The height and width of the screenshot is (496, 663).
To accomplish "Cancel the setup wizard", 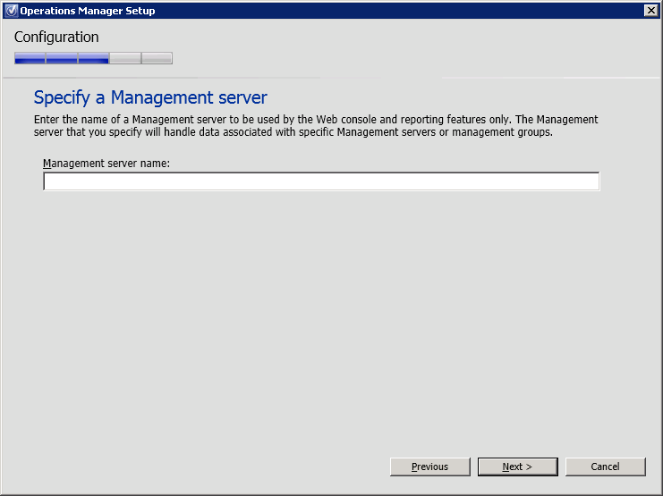I will tap(605, 467).
